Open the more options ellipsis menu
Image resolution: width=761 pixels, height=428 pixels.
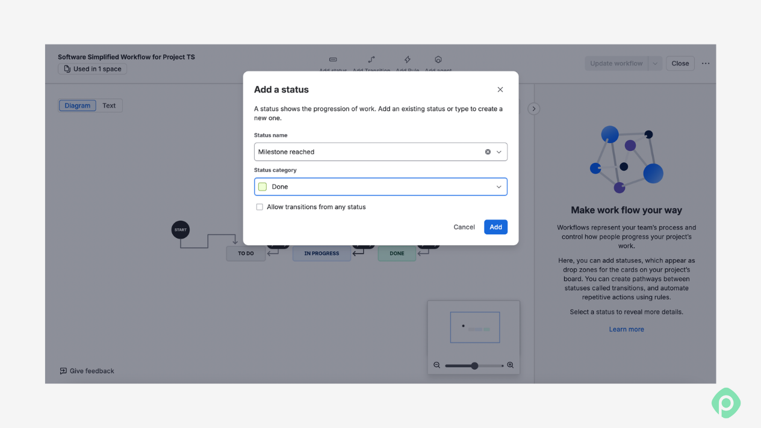tap(706, 64)
